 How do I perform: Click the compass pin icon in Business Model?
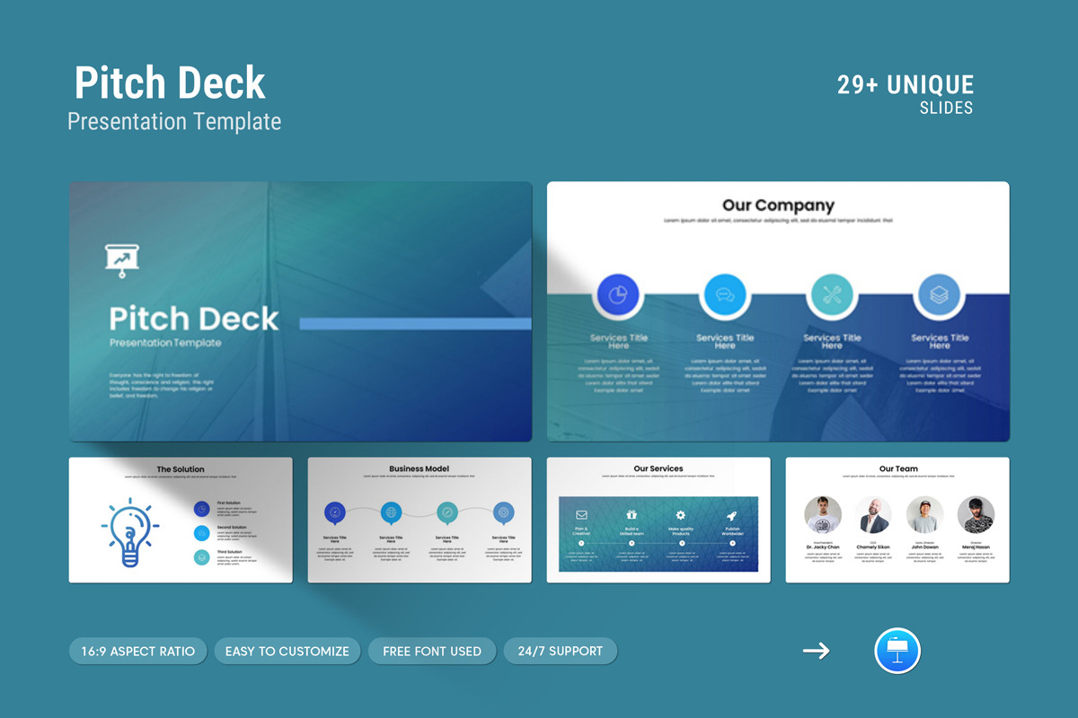[x=447, y=513]
